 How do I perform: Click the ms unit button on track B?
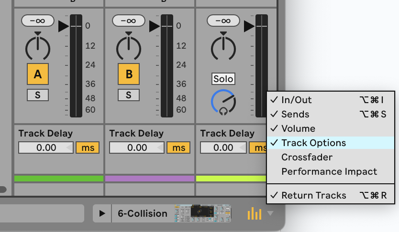pyautogui.click(x=178, y=148)
